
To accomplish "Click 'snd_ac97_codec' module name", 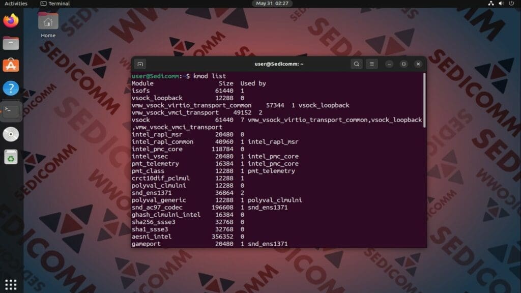I will point(157,208).
